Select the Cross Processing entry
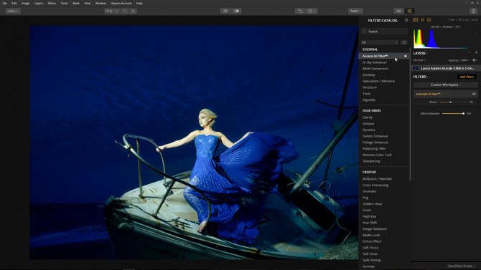481x270 pixels. [x=375, y=185]
